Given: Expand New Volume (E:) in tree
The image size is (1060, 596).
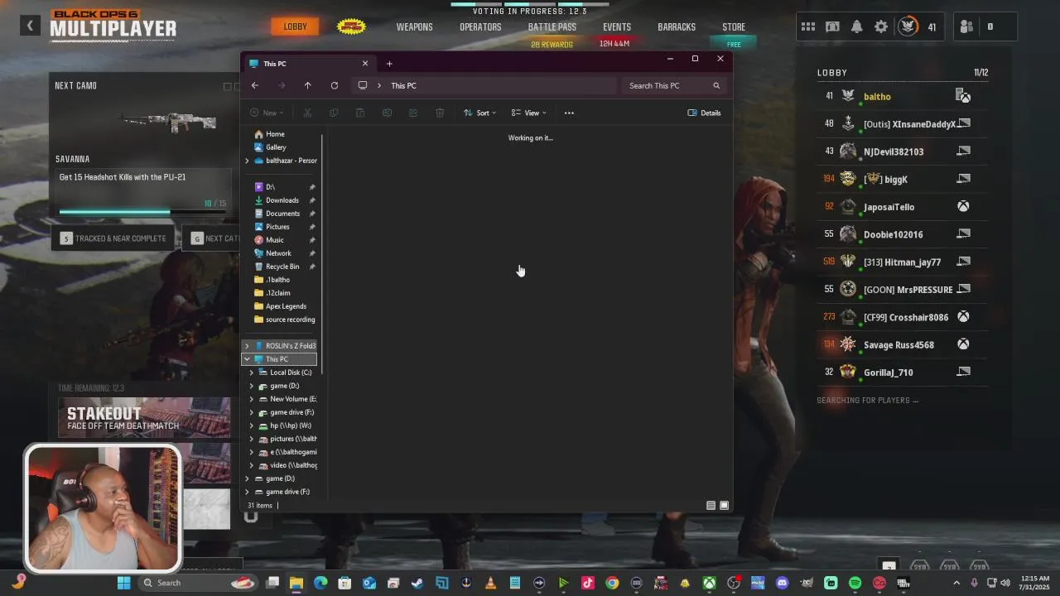Looking at the screenshot, I should pos(252,399).
